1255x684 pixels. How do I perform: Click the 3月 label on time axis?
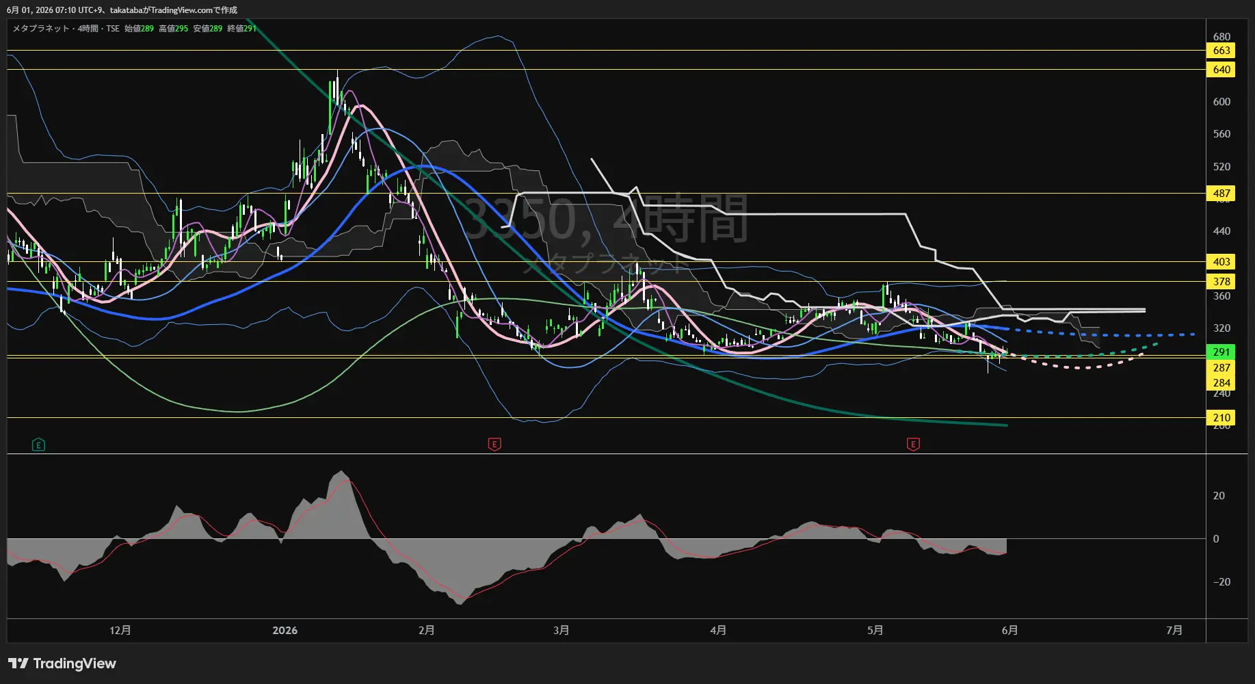tap(562, 631)
